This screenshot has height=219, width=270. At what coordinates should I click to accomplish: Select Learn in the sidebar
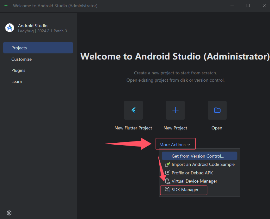point(17,81)
